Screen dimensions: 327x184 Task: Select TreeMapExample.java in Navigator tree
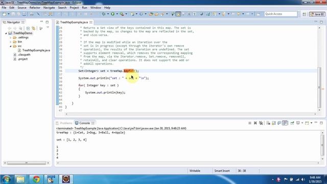[36, 50]
